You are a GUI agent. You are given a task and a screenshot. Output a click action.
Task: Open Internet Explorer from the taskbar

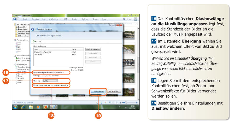(x=23, y=107)
